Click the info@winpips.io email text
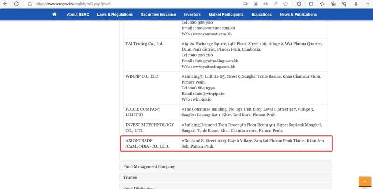 pos(210,94)
